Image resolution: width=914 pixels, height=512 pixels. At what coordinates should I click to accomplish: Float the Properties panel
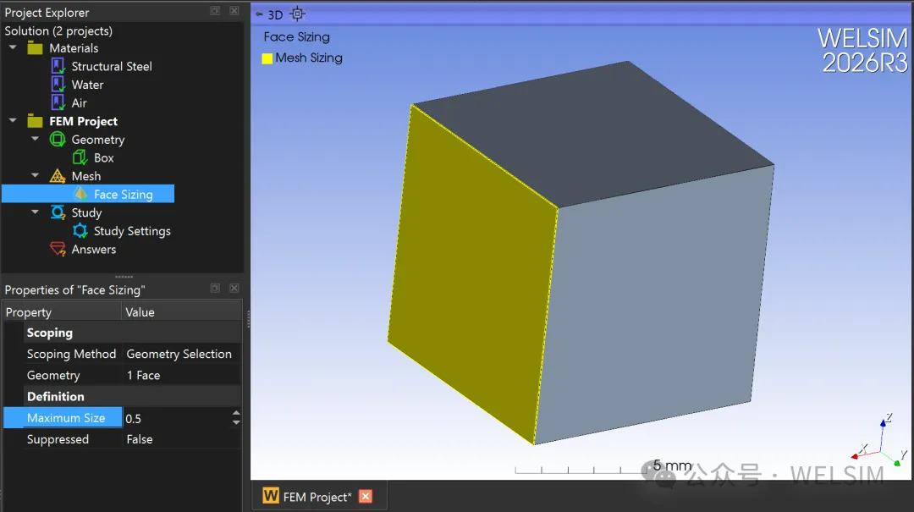tap(215, 288)
